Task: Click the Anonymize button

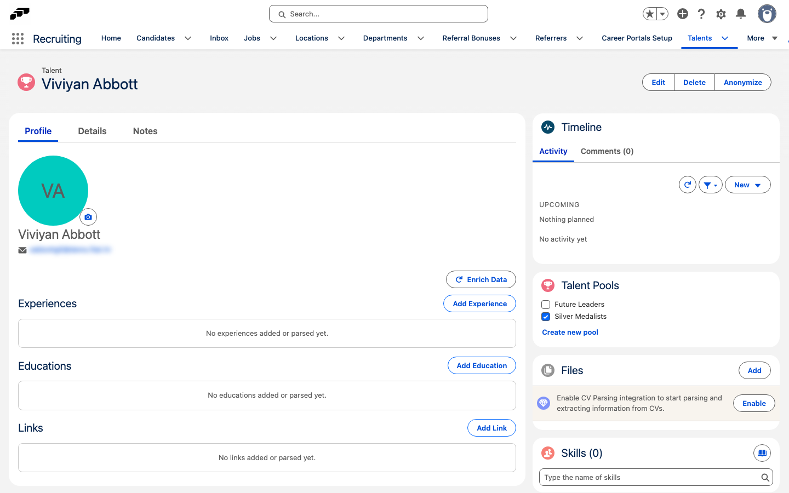Action: [x=742, y=82]
